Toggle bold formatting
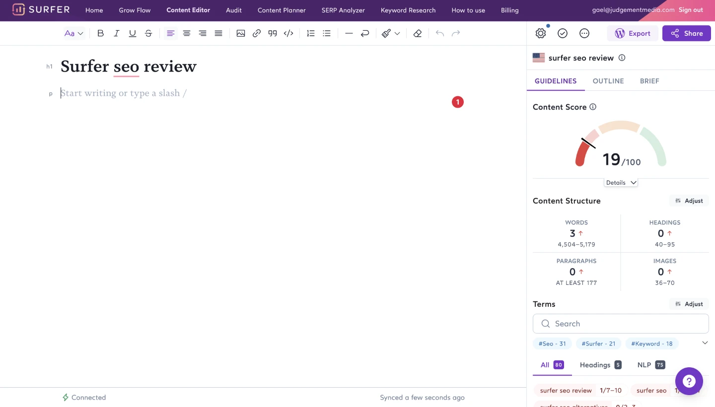 101,33
